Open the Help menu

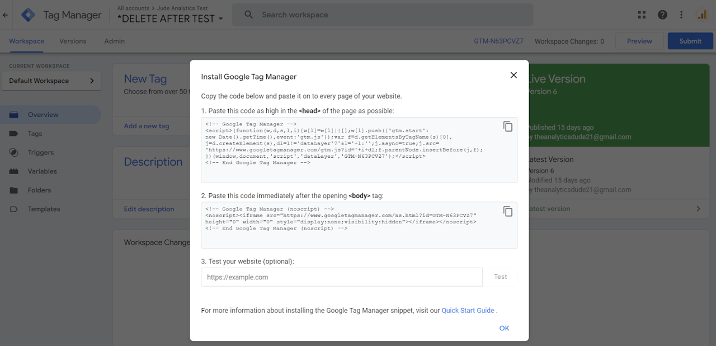tap(662, 15)
